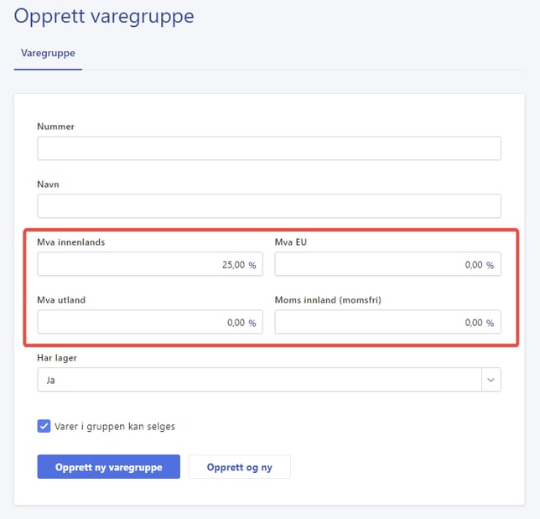Click the percent symbol in Mva EU
540x519 pixels.
(491, 265)
